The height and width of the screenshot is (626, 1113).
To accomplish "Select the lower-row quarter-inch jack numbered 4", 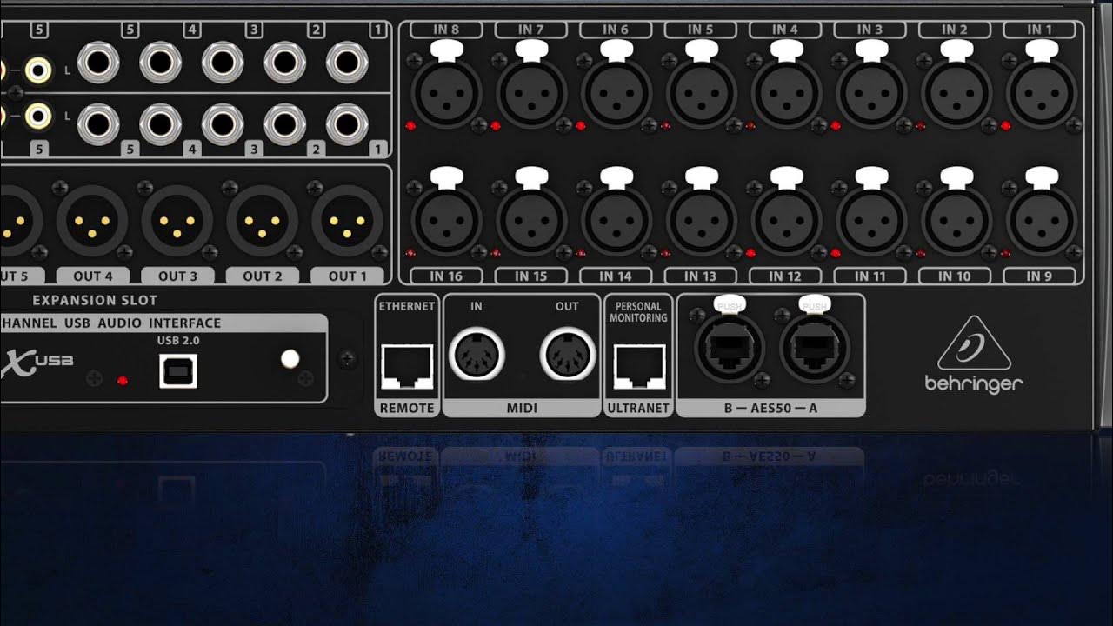I will pos(160,124).
